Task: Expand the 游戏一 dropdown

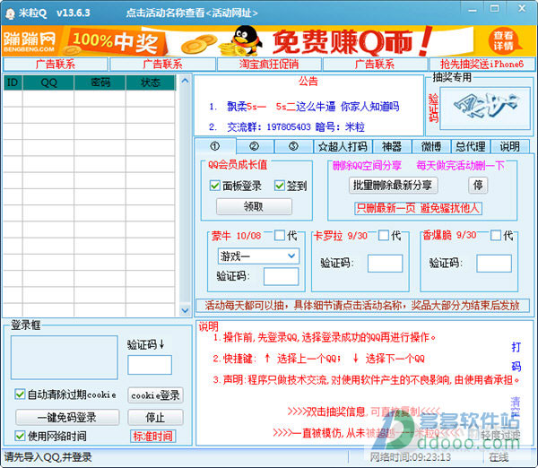Action: [291, 256]
